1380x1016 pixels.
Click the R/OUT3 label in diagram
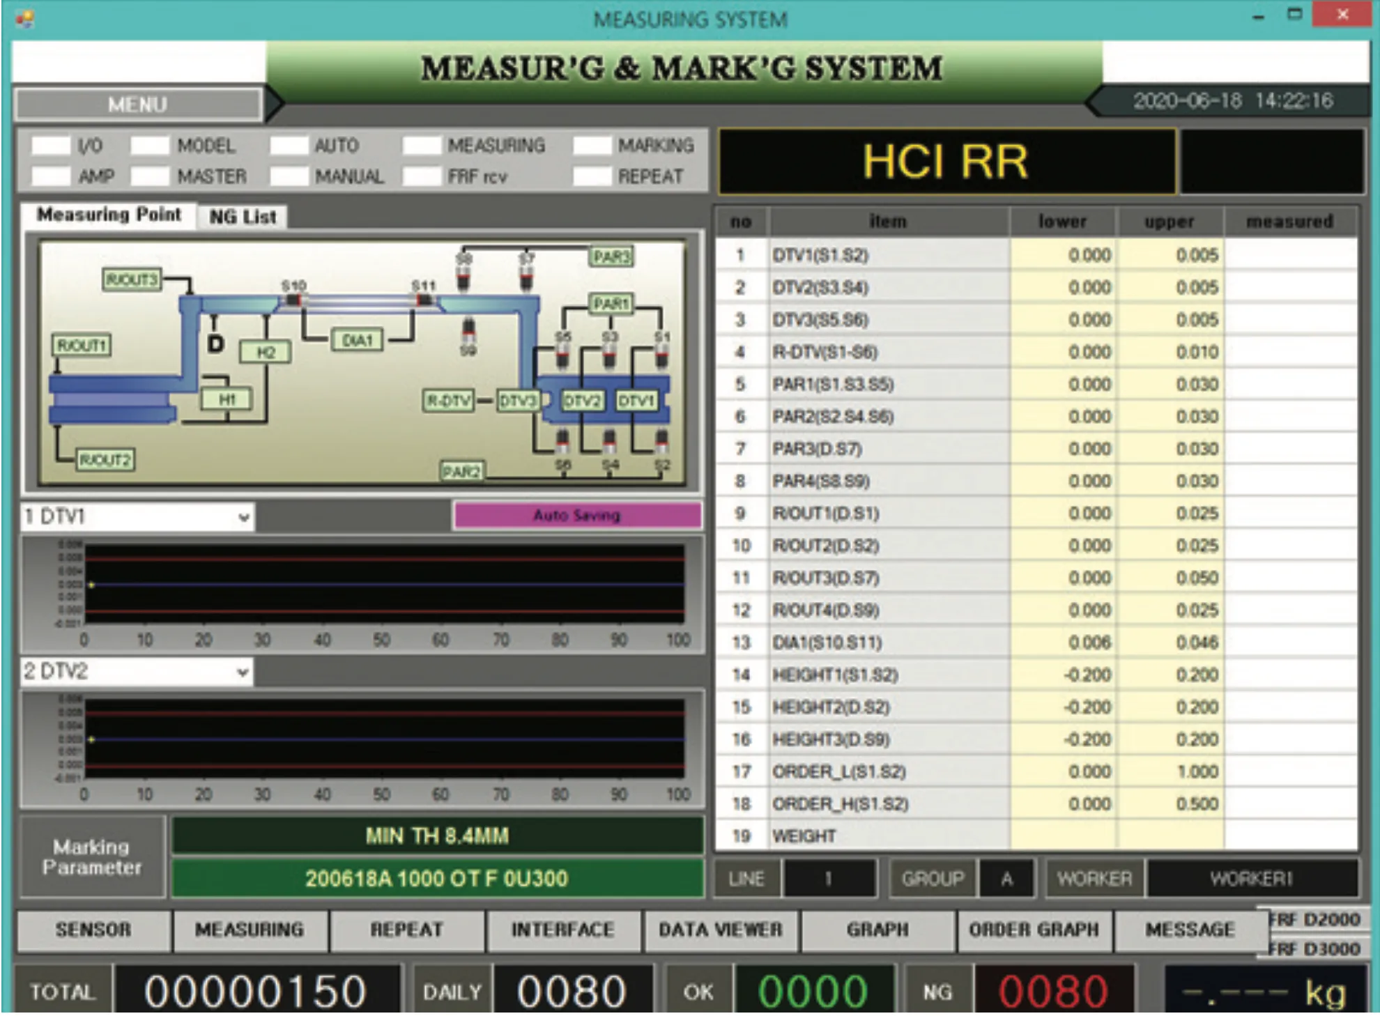132,279
